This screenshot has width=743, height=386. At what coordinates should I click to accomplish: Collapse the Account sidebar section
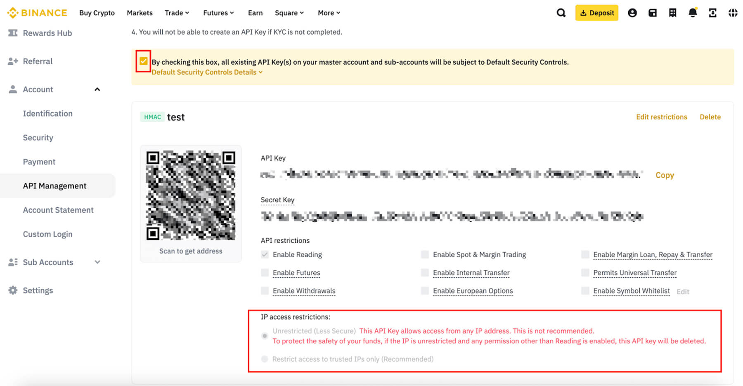coord(97,89)
